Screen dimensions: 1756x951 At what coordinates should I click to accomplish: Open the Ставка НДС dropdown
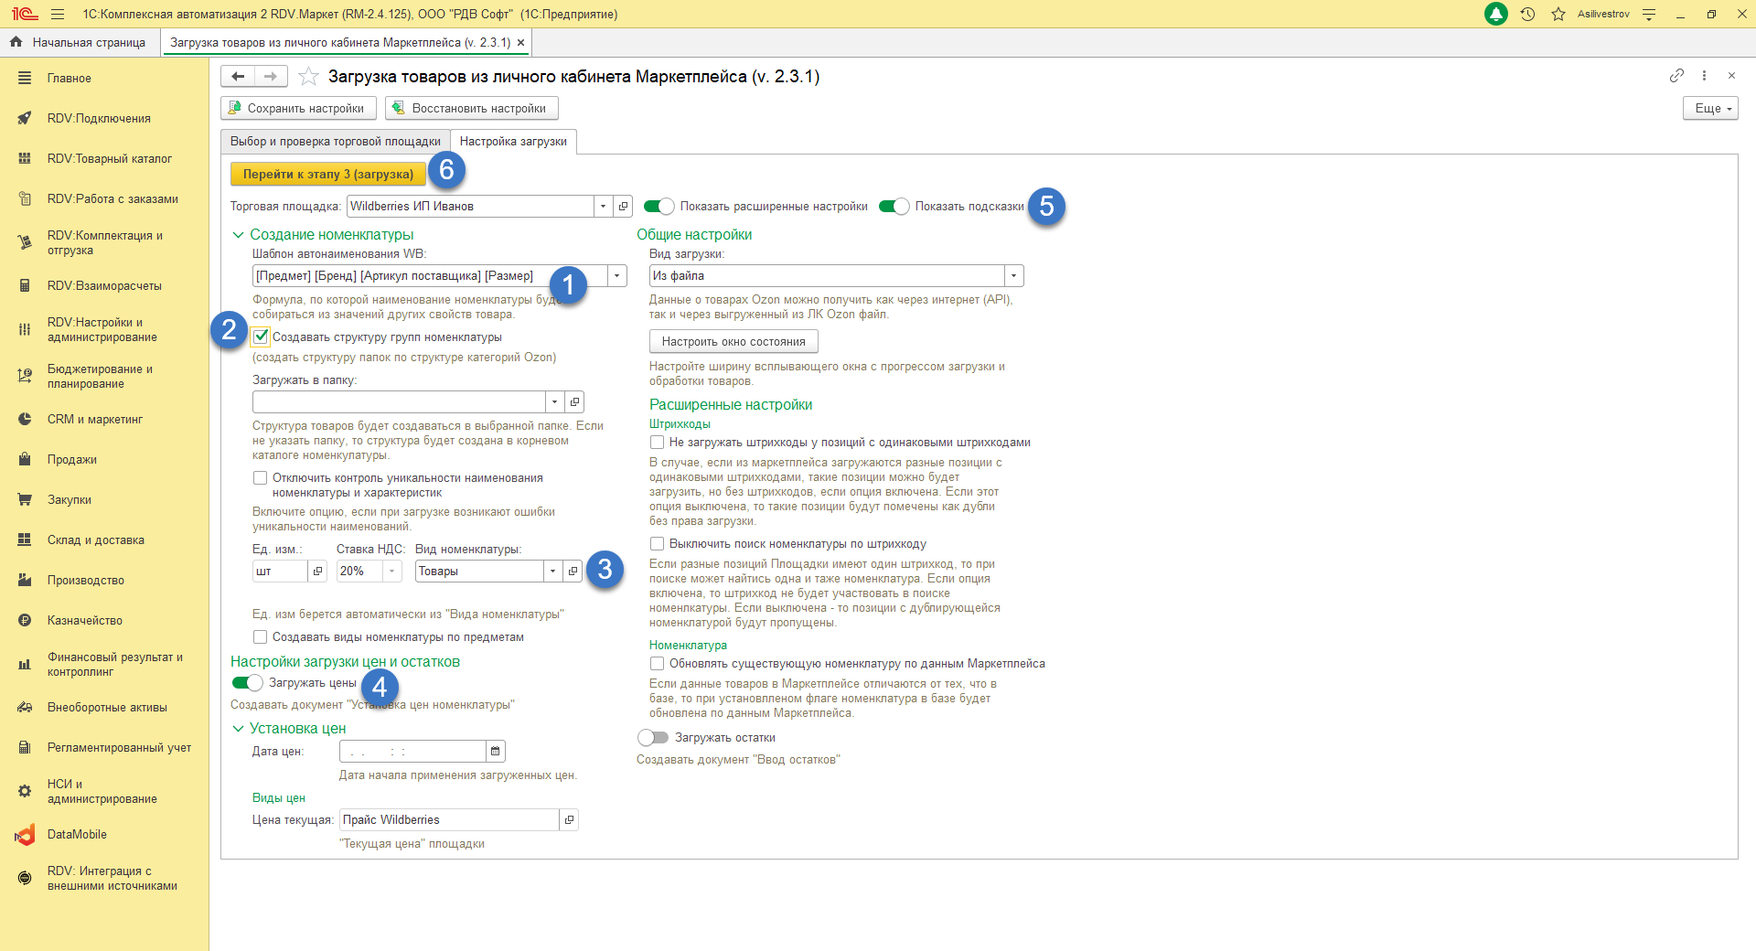click(x=391, y=572)
